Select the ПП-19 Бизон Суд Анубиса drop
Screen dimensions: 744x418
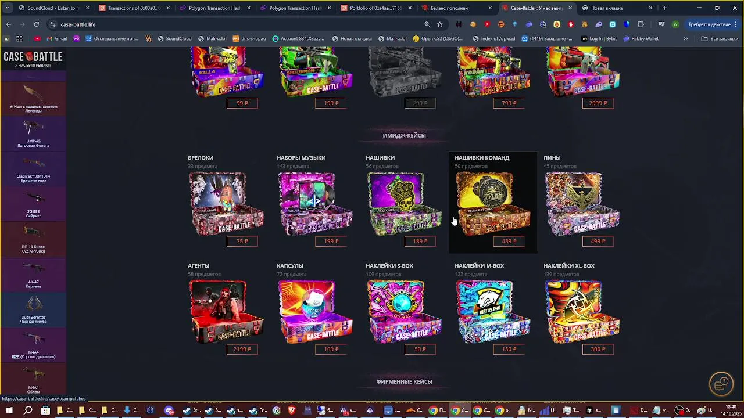click(x=33, y=239)
